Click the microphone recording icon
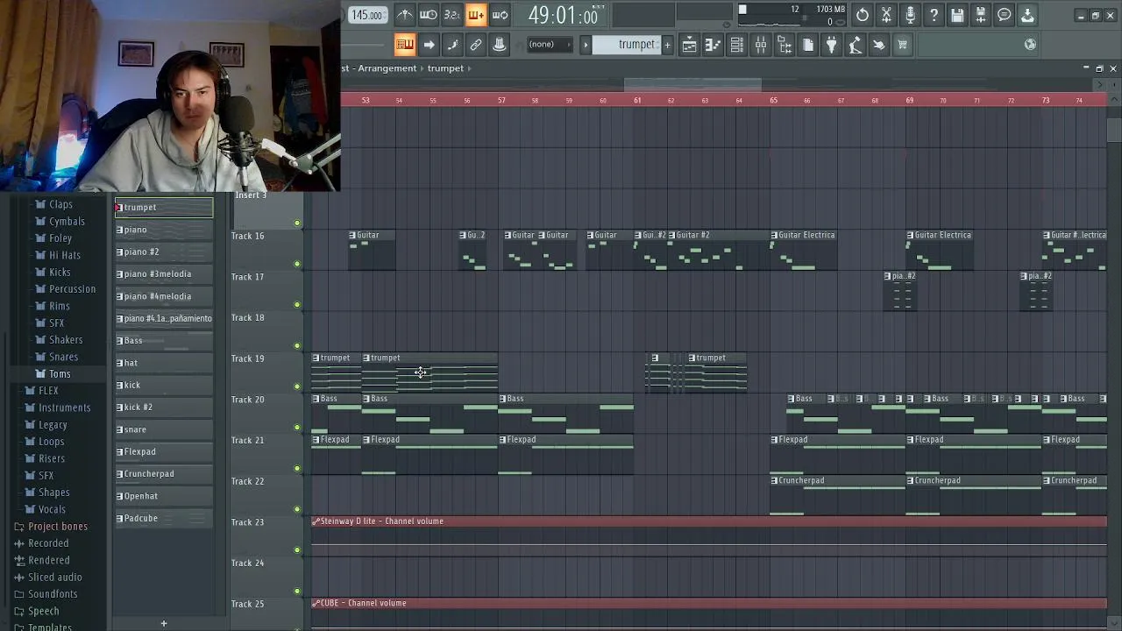This screenshot has height=631, width=1122. pyautogui.click(x=910, y=15)
